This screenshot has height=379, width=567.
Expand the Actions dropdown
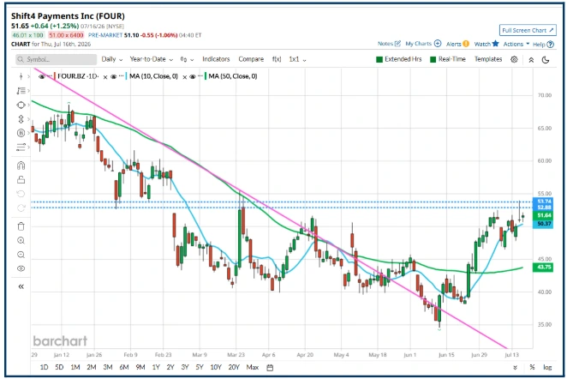pyautogui.click(x=516, y=44)
